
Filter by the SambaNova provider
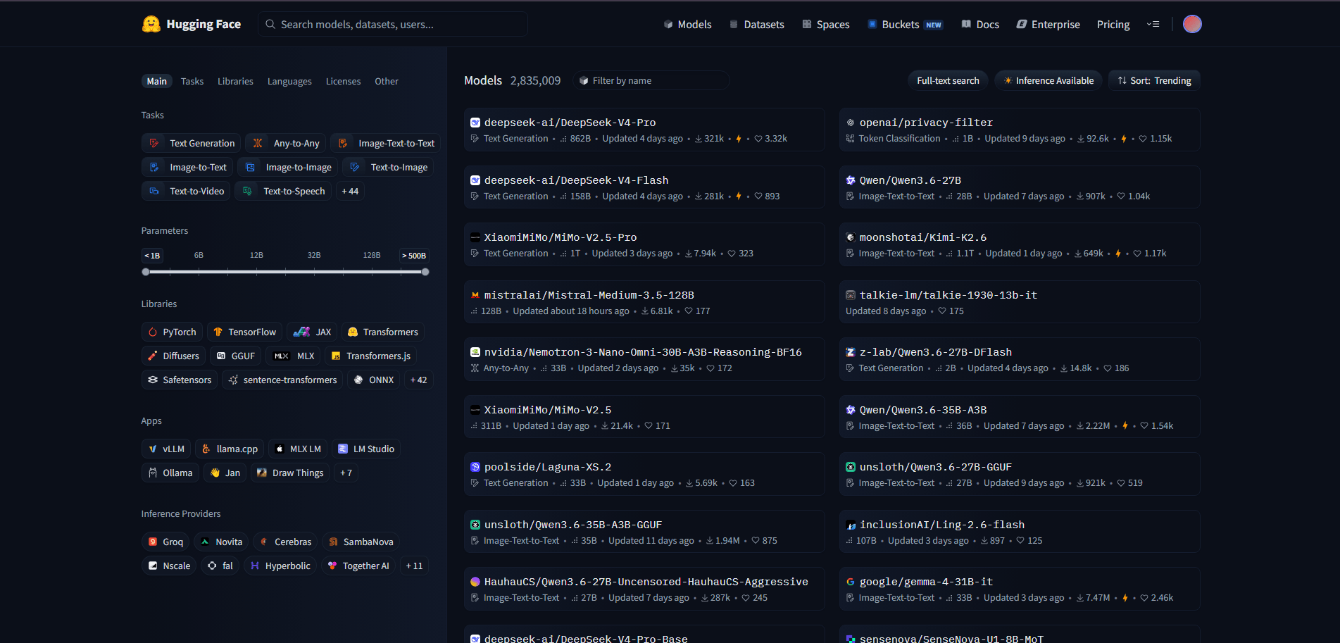click(361, 542)
